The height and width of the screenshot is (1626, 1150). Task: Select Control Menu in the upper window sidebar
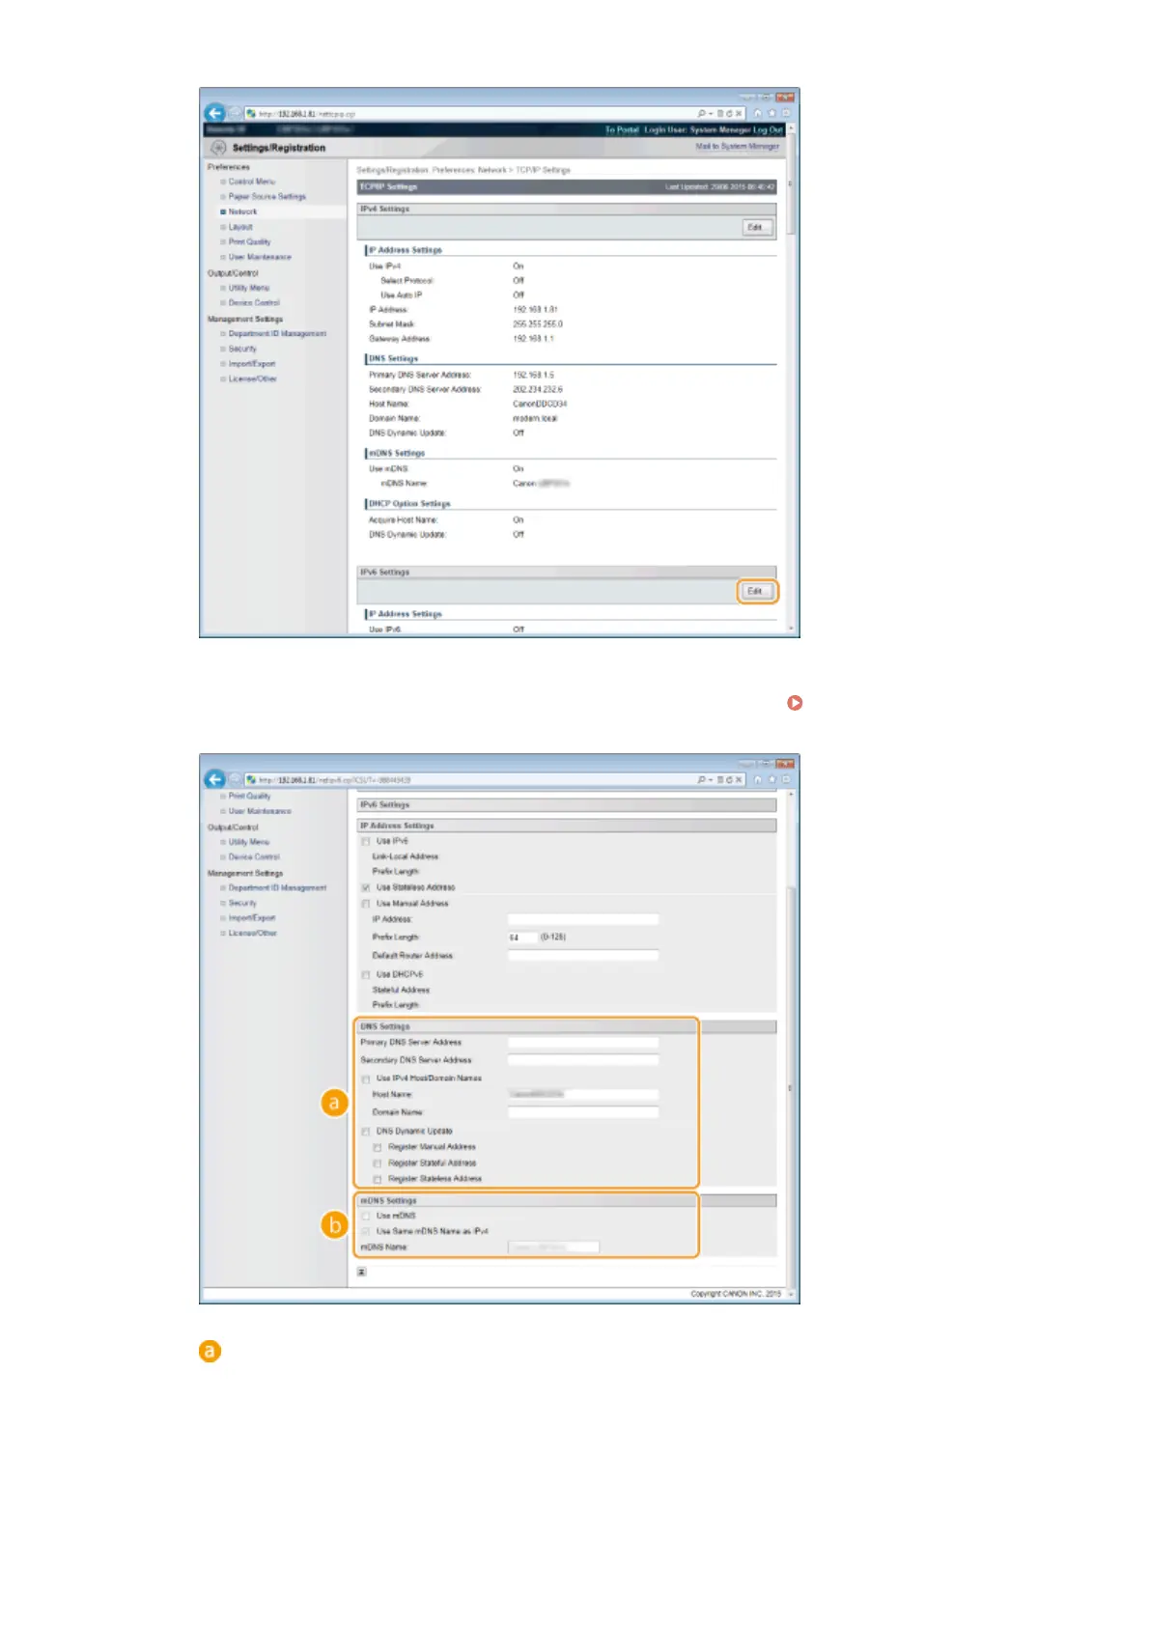pyautogui.click(x=251, y=182)
